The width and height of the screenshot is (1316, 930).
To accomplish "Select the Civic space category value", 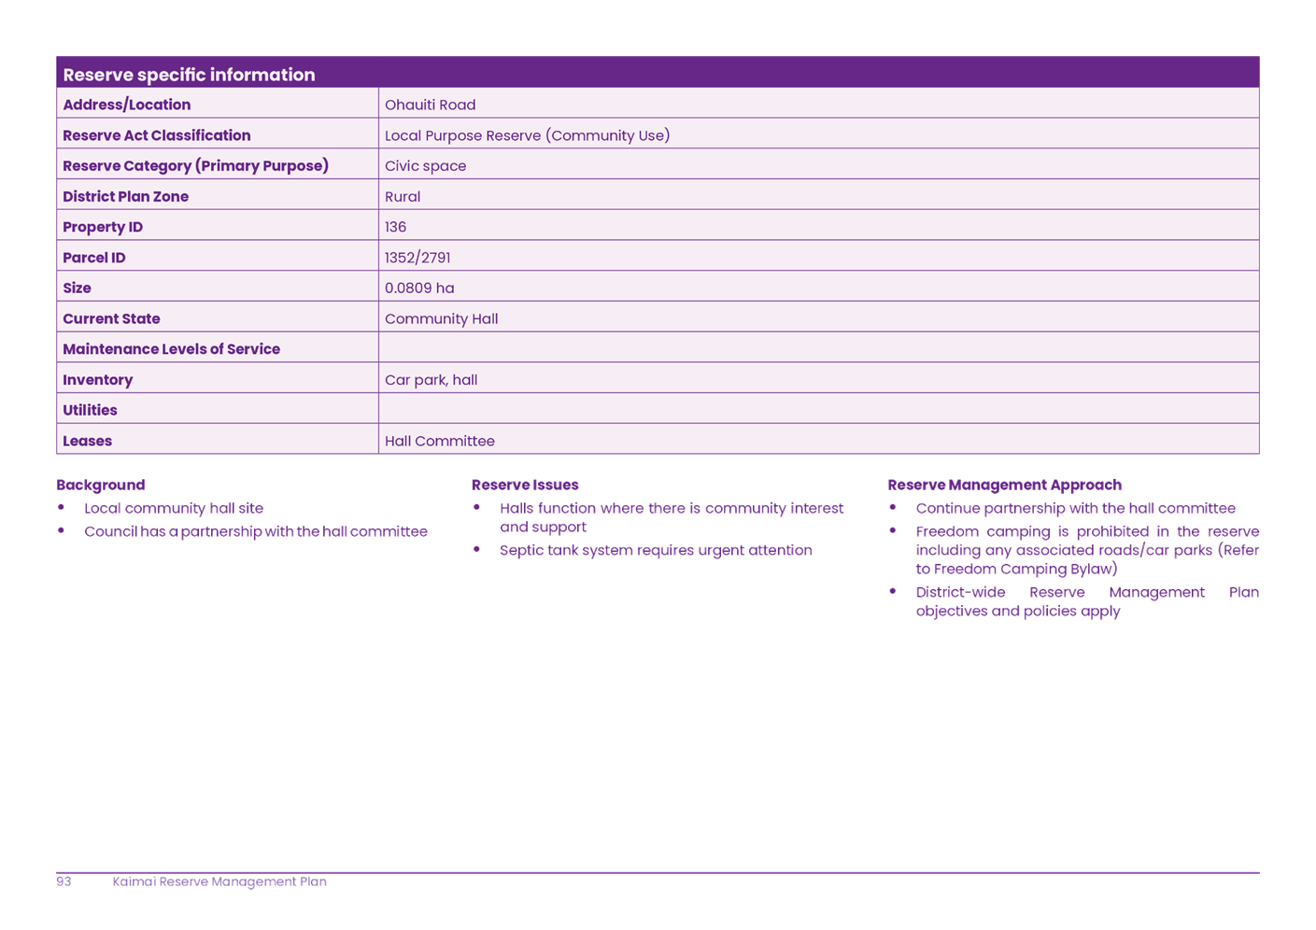I will [425, 165].
